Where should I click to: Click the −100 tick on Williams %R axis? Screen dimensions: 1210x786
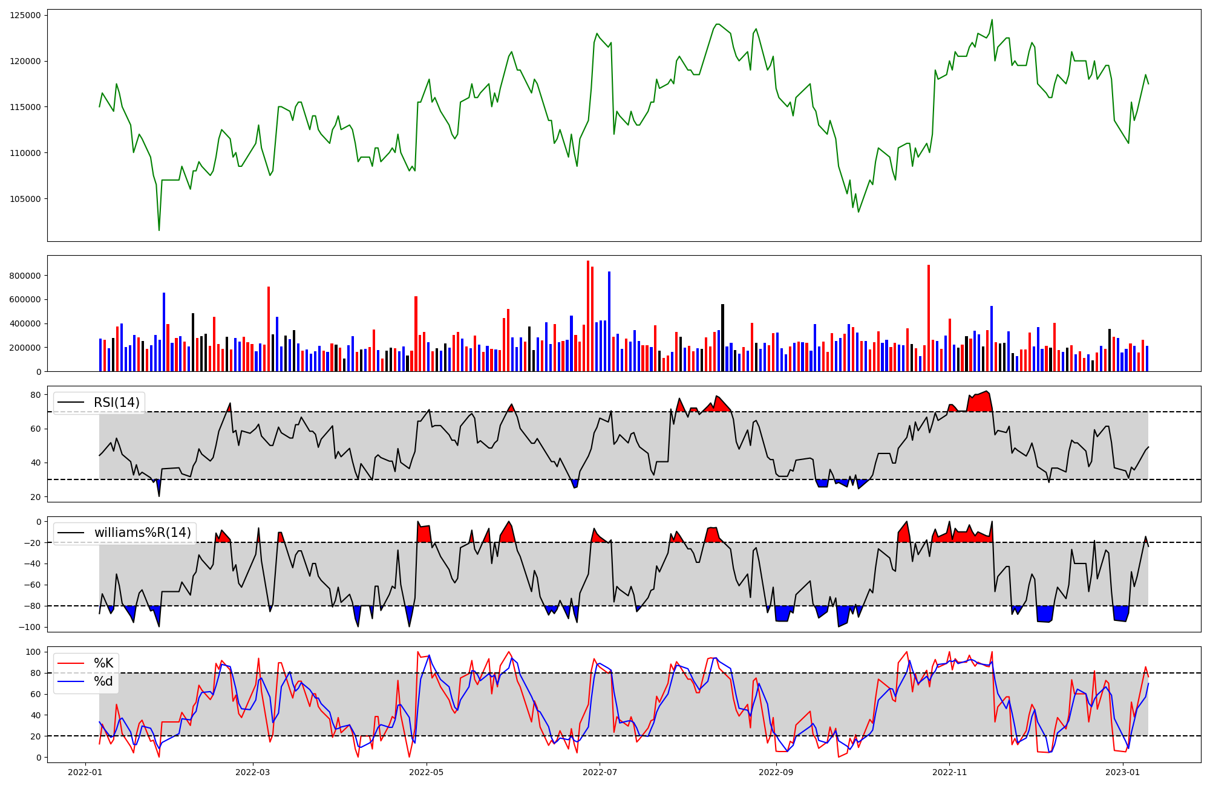[x=30, y=627]
